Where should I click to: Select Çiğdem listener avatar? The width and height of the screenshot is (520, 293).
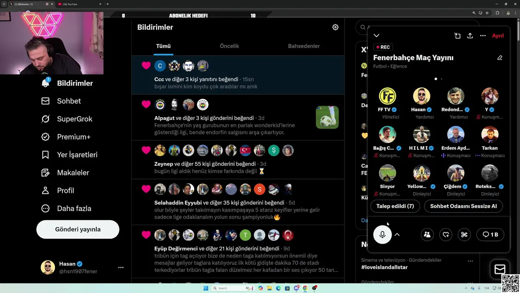[x=455, y=173]
